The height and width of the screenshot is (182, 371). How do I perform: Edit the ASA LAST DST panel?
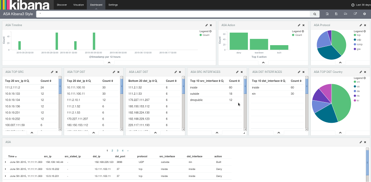click(x=176, y=72)
